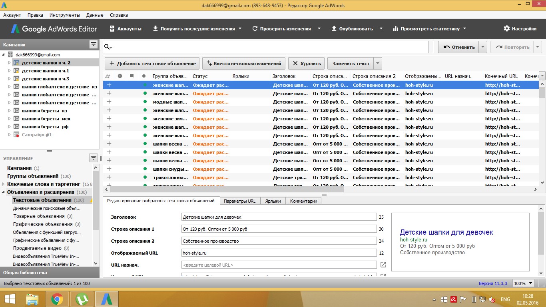This screenshot has width=546, height=307.
Task: Click the search magnifier icon
Action: (x=107, y=47)
